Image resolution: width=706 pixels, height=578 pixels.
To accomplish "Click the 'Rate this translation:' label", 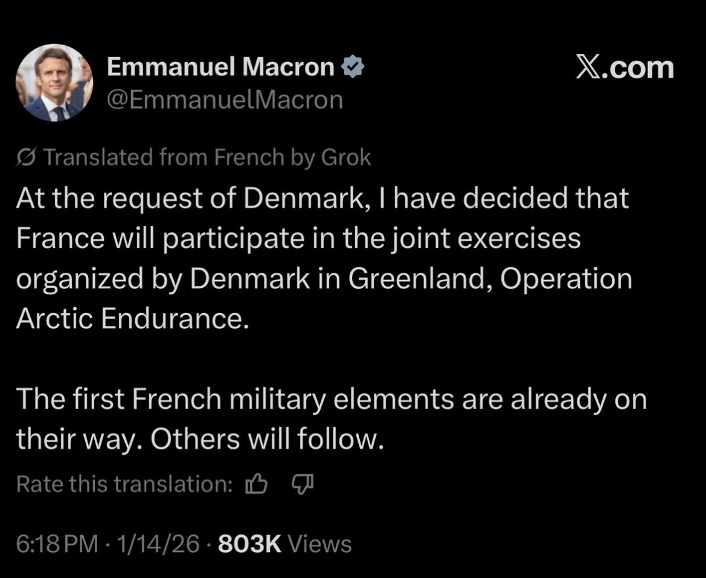I will click(x=125, y=484).
